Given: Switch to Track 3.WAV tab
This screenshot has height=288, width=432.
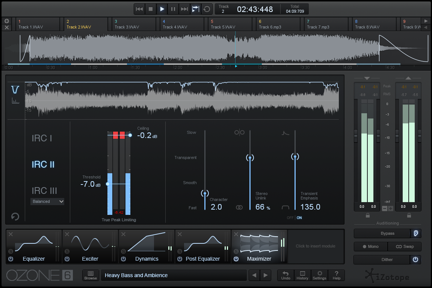Looking at the screenshot, I should pyautogui.click(x=134, y=24).
